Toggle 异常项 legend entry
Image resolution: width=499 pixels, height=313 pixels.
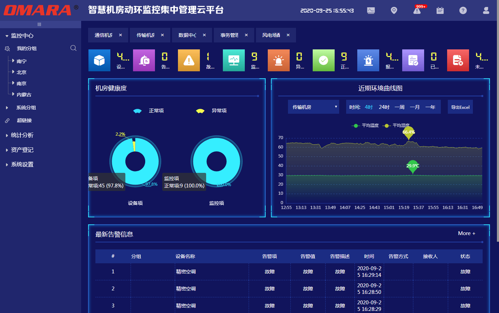pyautogui.click(x=211, y=111)
